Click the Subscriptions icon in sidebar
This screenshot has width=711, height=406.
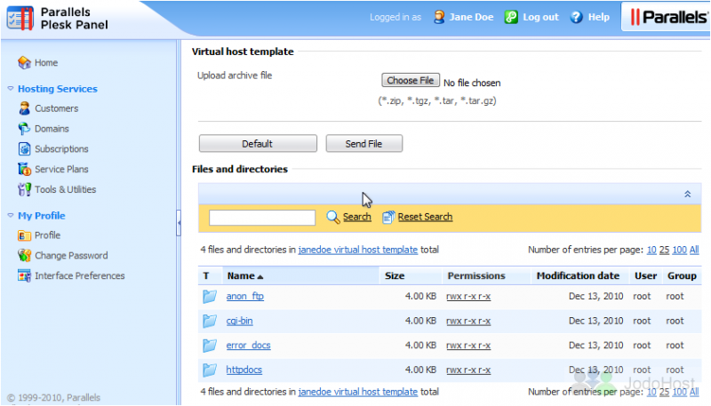(x=25, y=148)
